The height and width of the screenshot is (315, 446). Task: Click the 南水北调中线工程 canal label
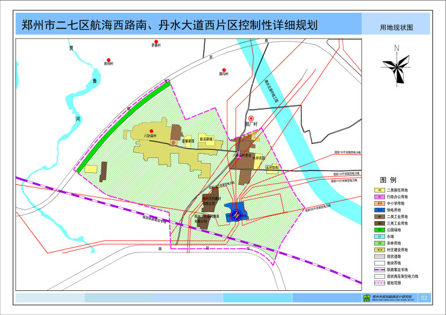[271, 91]
